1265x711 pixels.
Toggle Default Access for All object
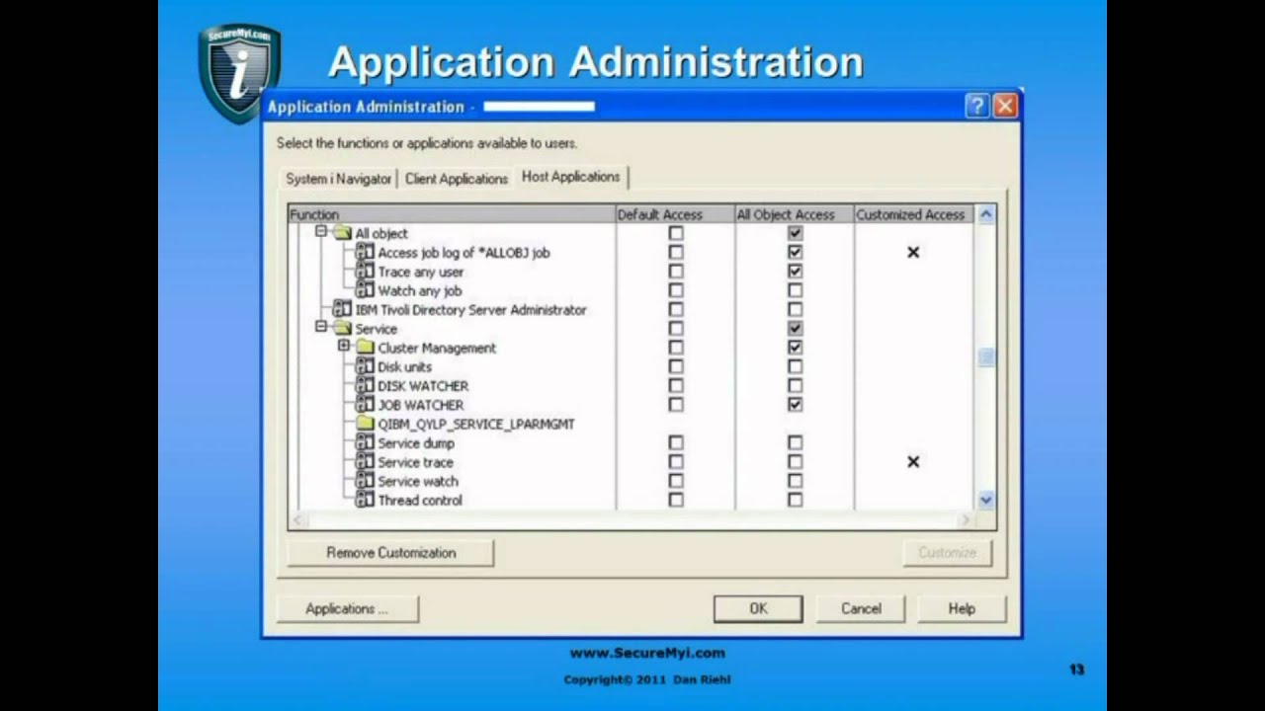(676, 234)
